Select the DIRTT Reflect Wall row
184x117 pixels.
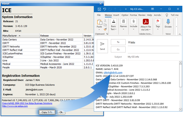[x=48, y=50]
